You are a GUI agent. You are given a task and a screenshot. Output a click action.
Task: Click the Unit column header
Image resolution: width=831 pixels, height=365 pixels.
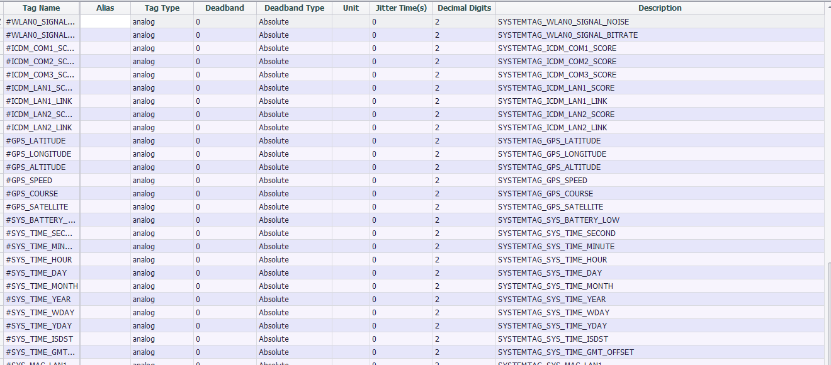[351, 8]
